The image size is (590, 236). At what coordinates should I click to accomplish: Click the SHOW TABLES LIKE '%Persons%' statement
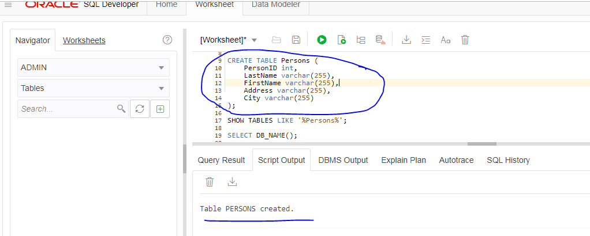(x=287, y=120)
